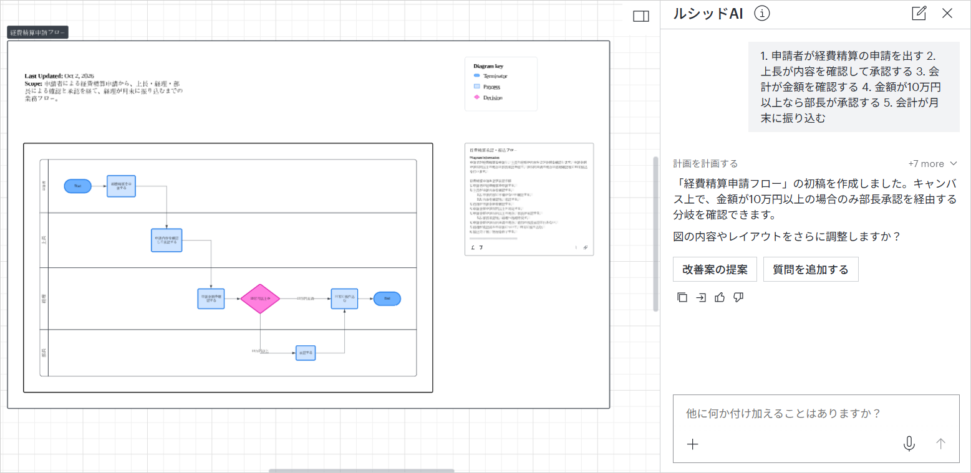The image size is (971, 473).
Task: Select the process box in the 部長 lane
Action: [x=306, y=353]
